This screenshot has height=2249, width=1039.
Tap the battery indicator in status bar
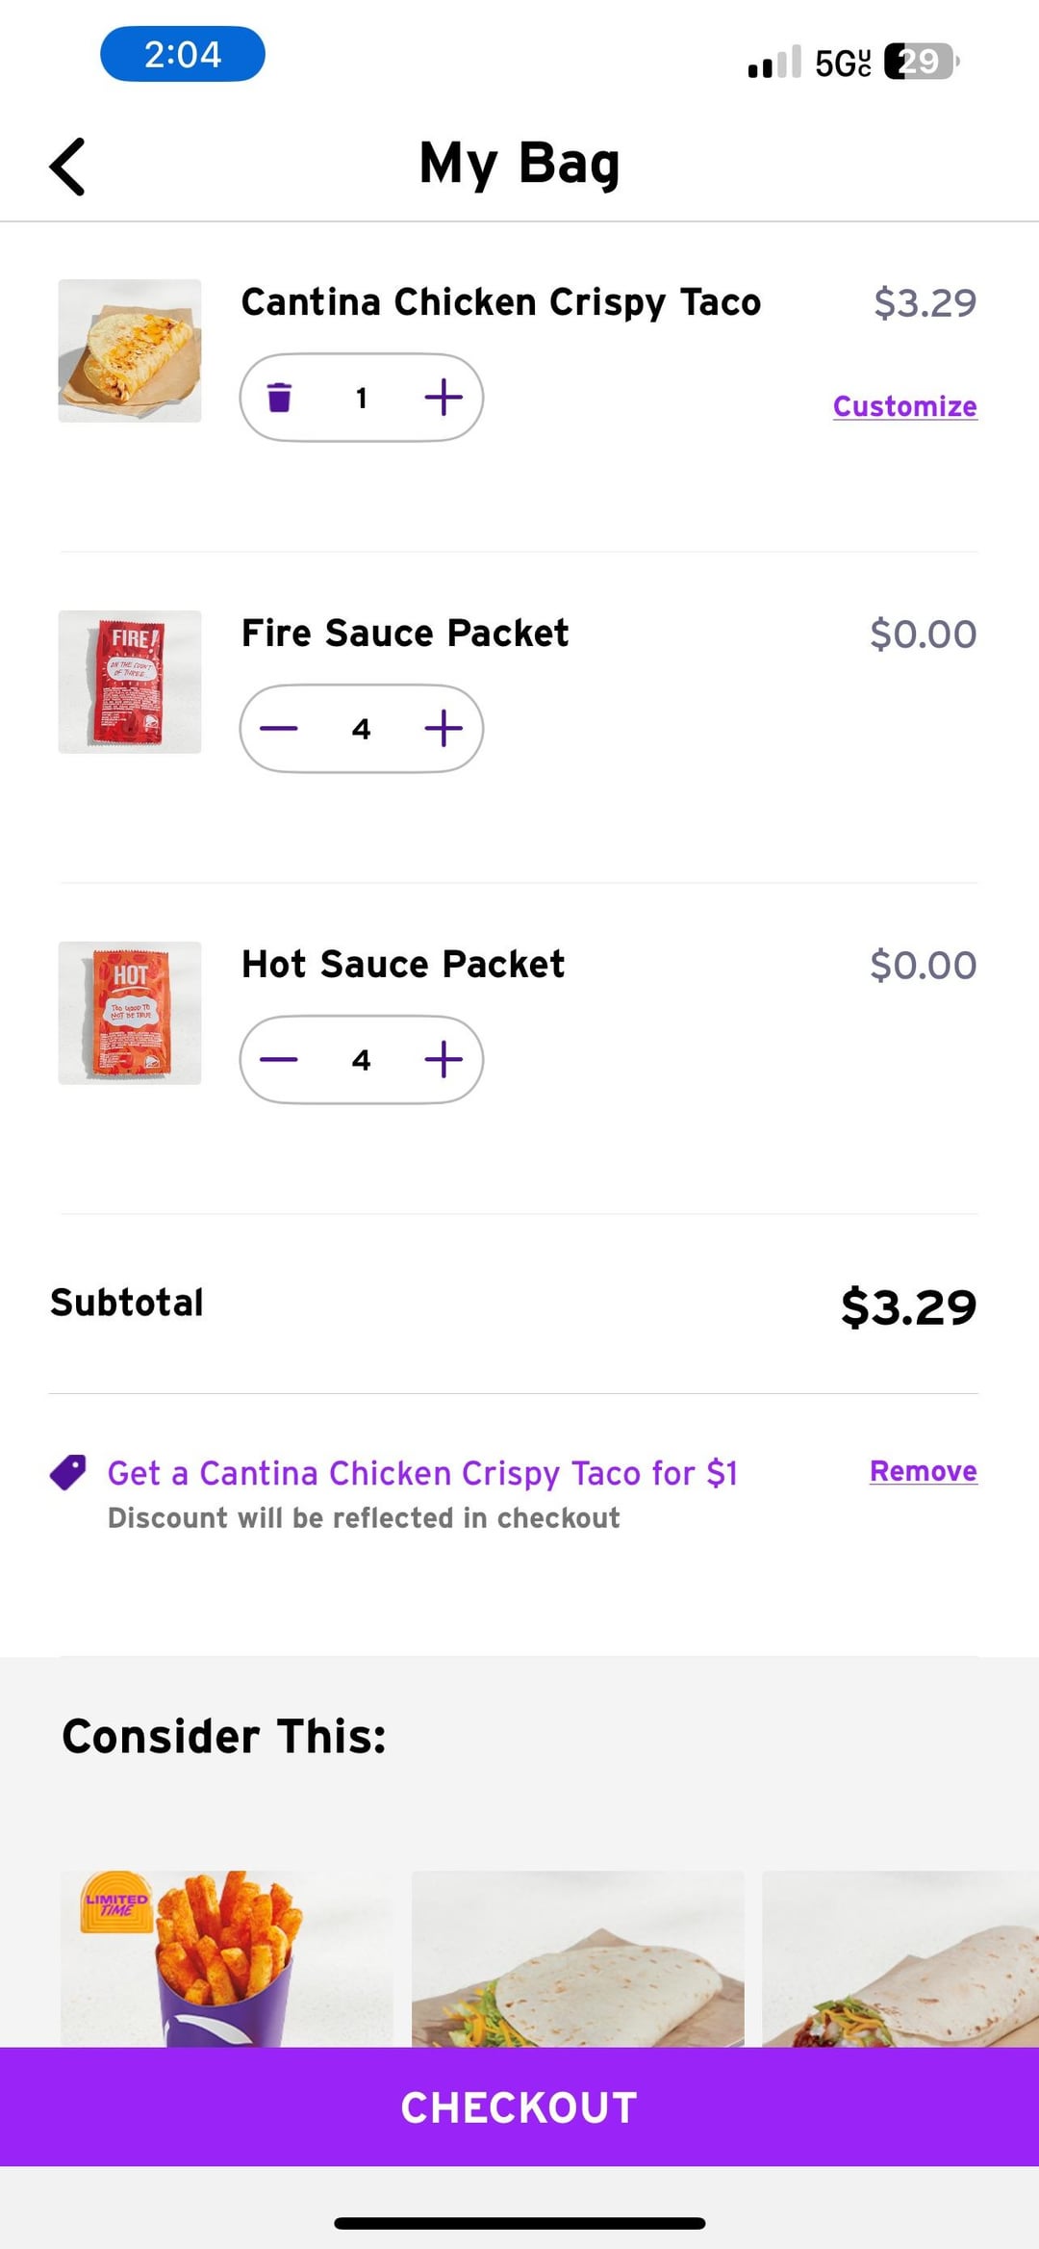(x=920, y=62)
